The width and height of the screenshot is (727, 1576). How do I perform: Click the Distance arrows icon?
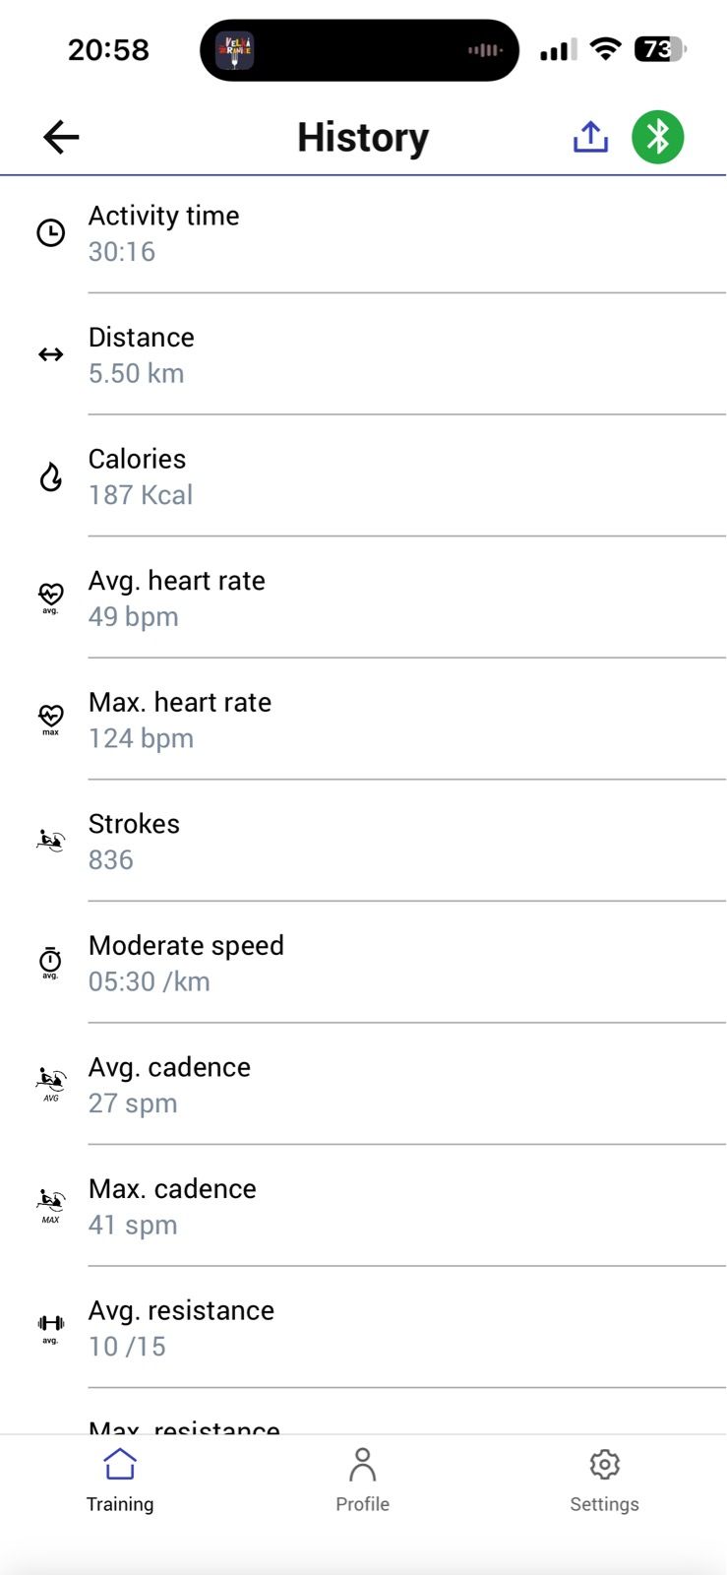51,354
